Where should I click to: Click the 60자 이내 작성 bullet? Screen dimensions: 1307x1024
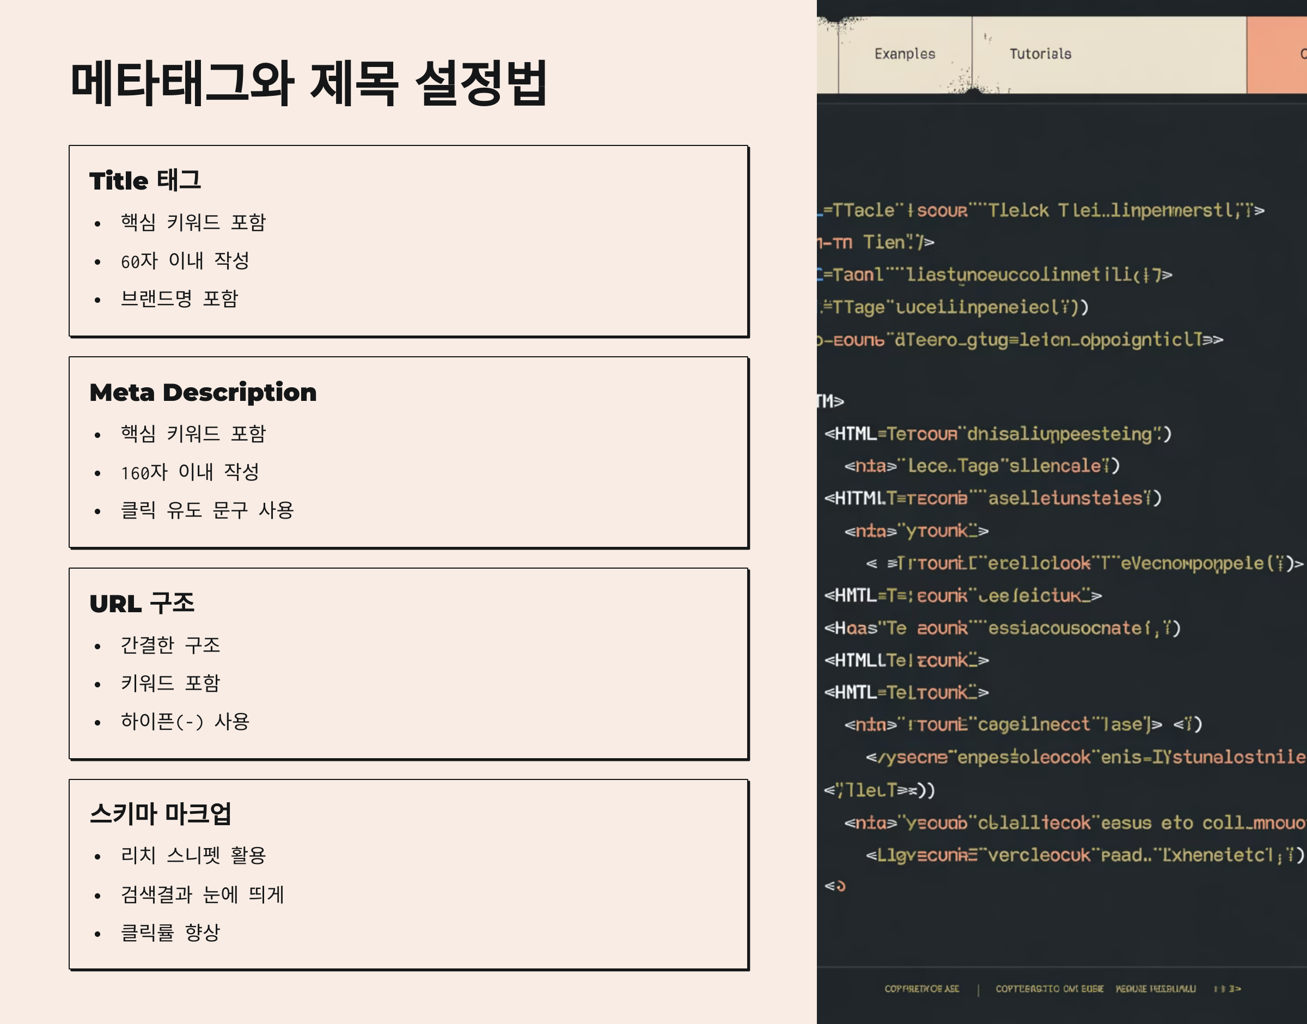185,261
